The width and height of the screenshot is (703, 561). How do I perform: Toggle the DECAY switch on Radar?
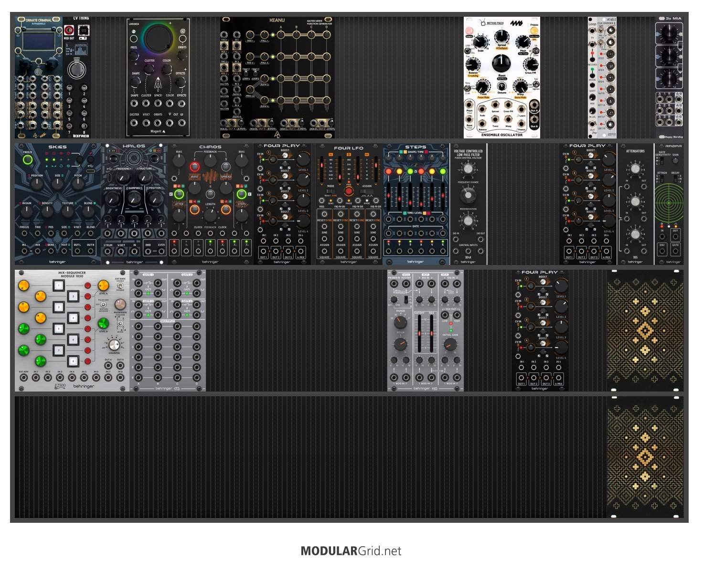tap(675, 179)
